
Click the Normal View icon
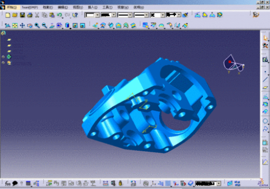(x=52, y=26)
